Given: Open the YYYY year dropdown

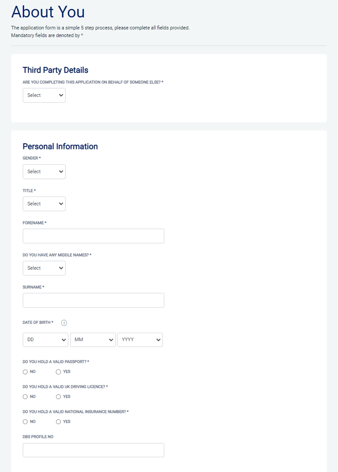Looking at the screenshot, I should tap(140, 339).
